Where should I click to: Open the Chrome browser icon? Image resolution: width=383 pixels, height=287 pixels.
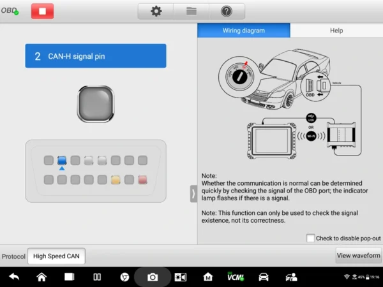pos(125,277)
